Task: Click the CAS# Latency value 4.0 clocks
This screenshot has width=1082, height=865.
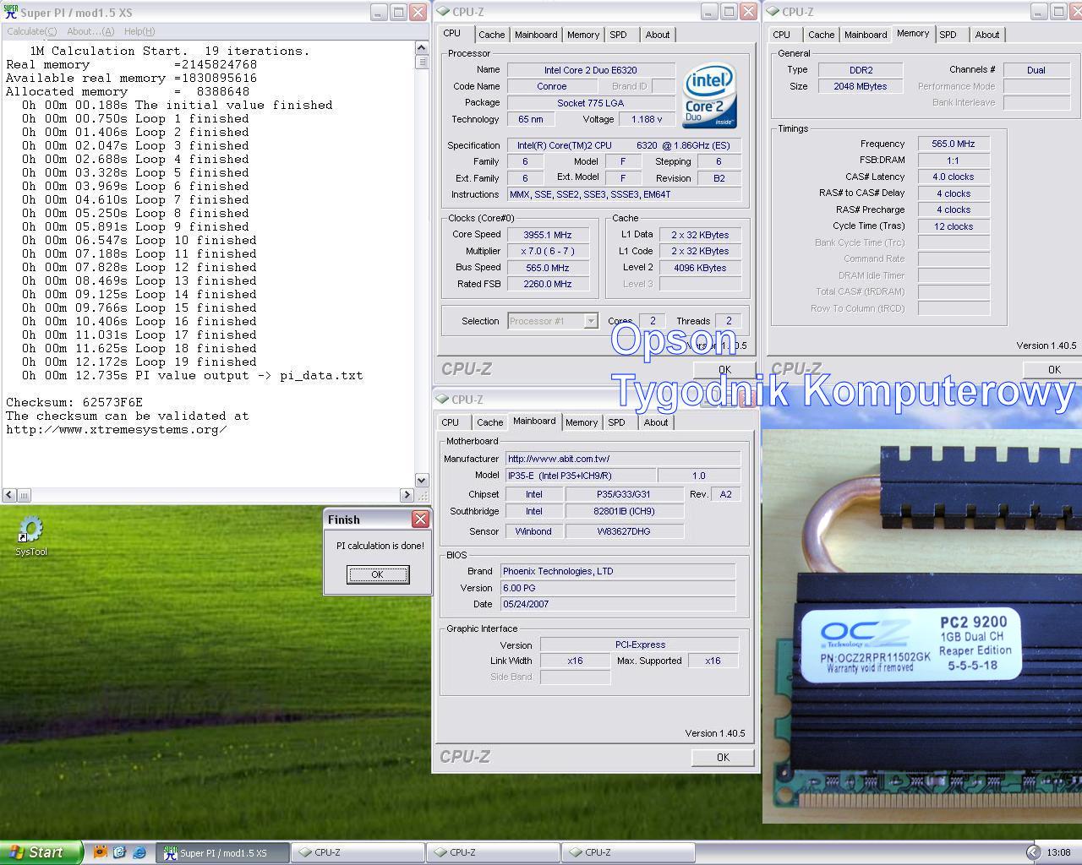Action: pos(954,177)
